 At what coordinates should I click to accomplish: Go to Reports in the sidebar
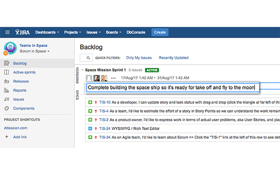(20, 91)
